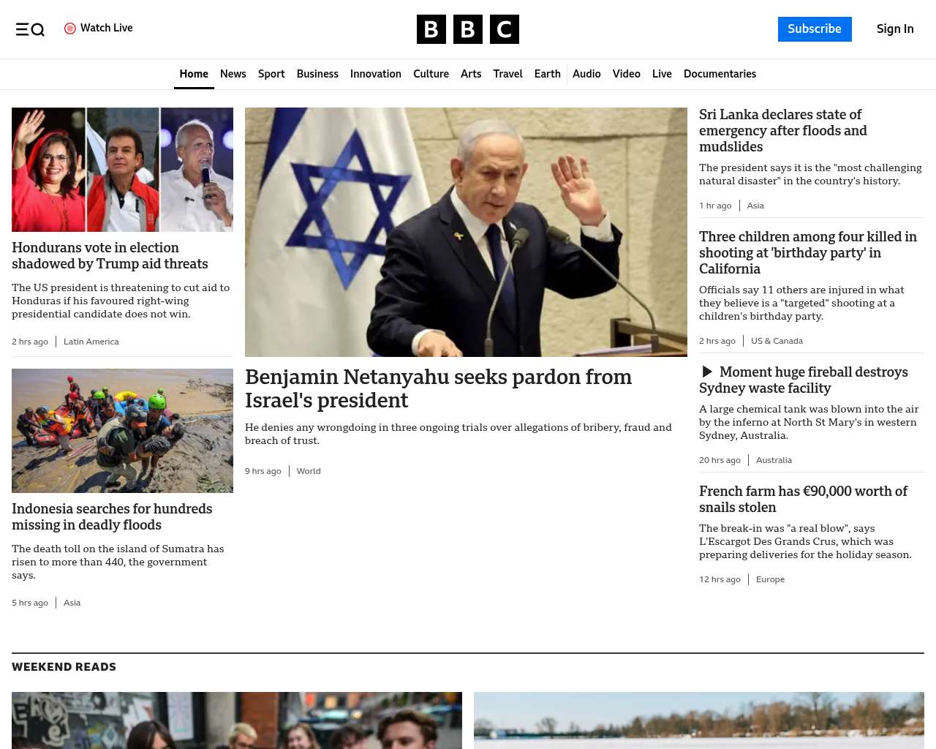Go to the Documentaries section
The width and height of the screenshot is (936, 749).
pos(720,74)
